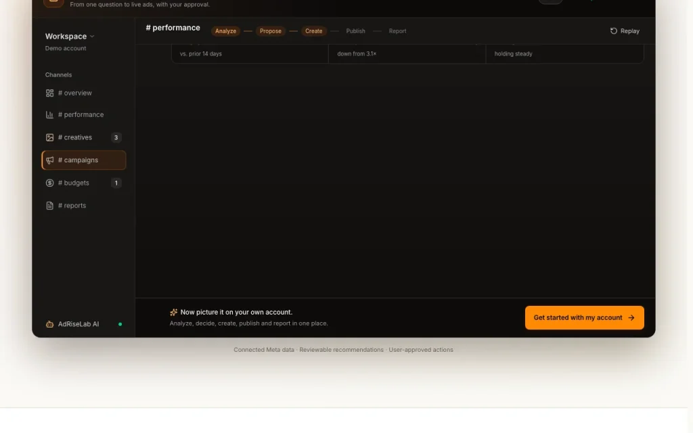The height and width of the screenshot is (433, 693).
Task: Jump to the Analyze step
Action: pyautogui.click(x=225, y=31)
